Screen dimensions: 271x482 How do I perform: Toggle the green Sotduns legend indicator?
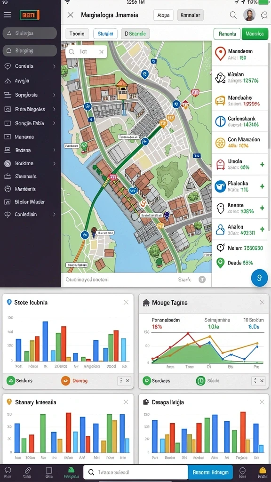11,380
